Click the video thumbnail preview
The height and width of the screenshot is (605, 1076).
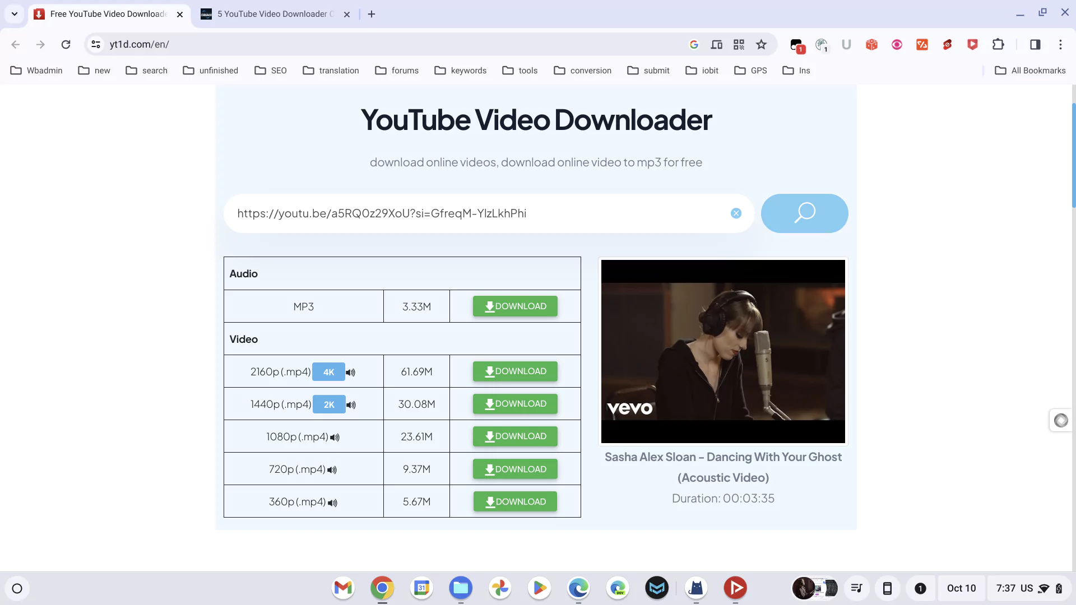(723, 351)
